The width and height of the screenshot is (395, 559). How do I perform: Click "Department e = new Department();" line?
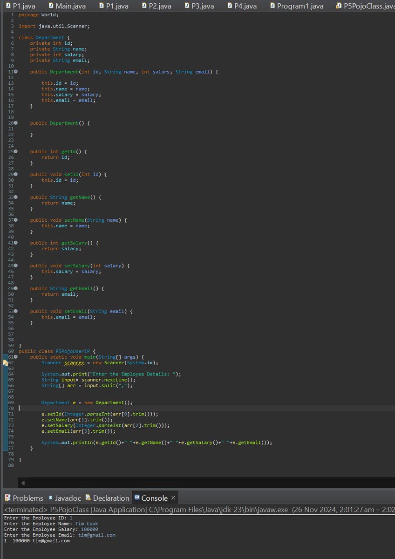[x=87, y=402]
